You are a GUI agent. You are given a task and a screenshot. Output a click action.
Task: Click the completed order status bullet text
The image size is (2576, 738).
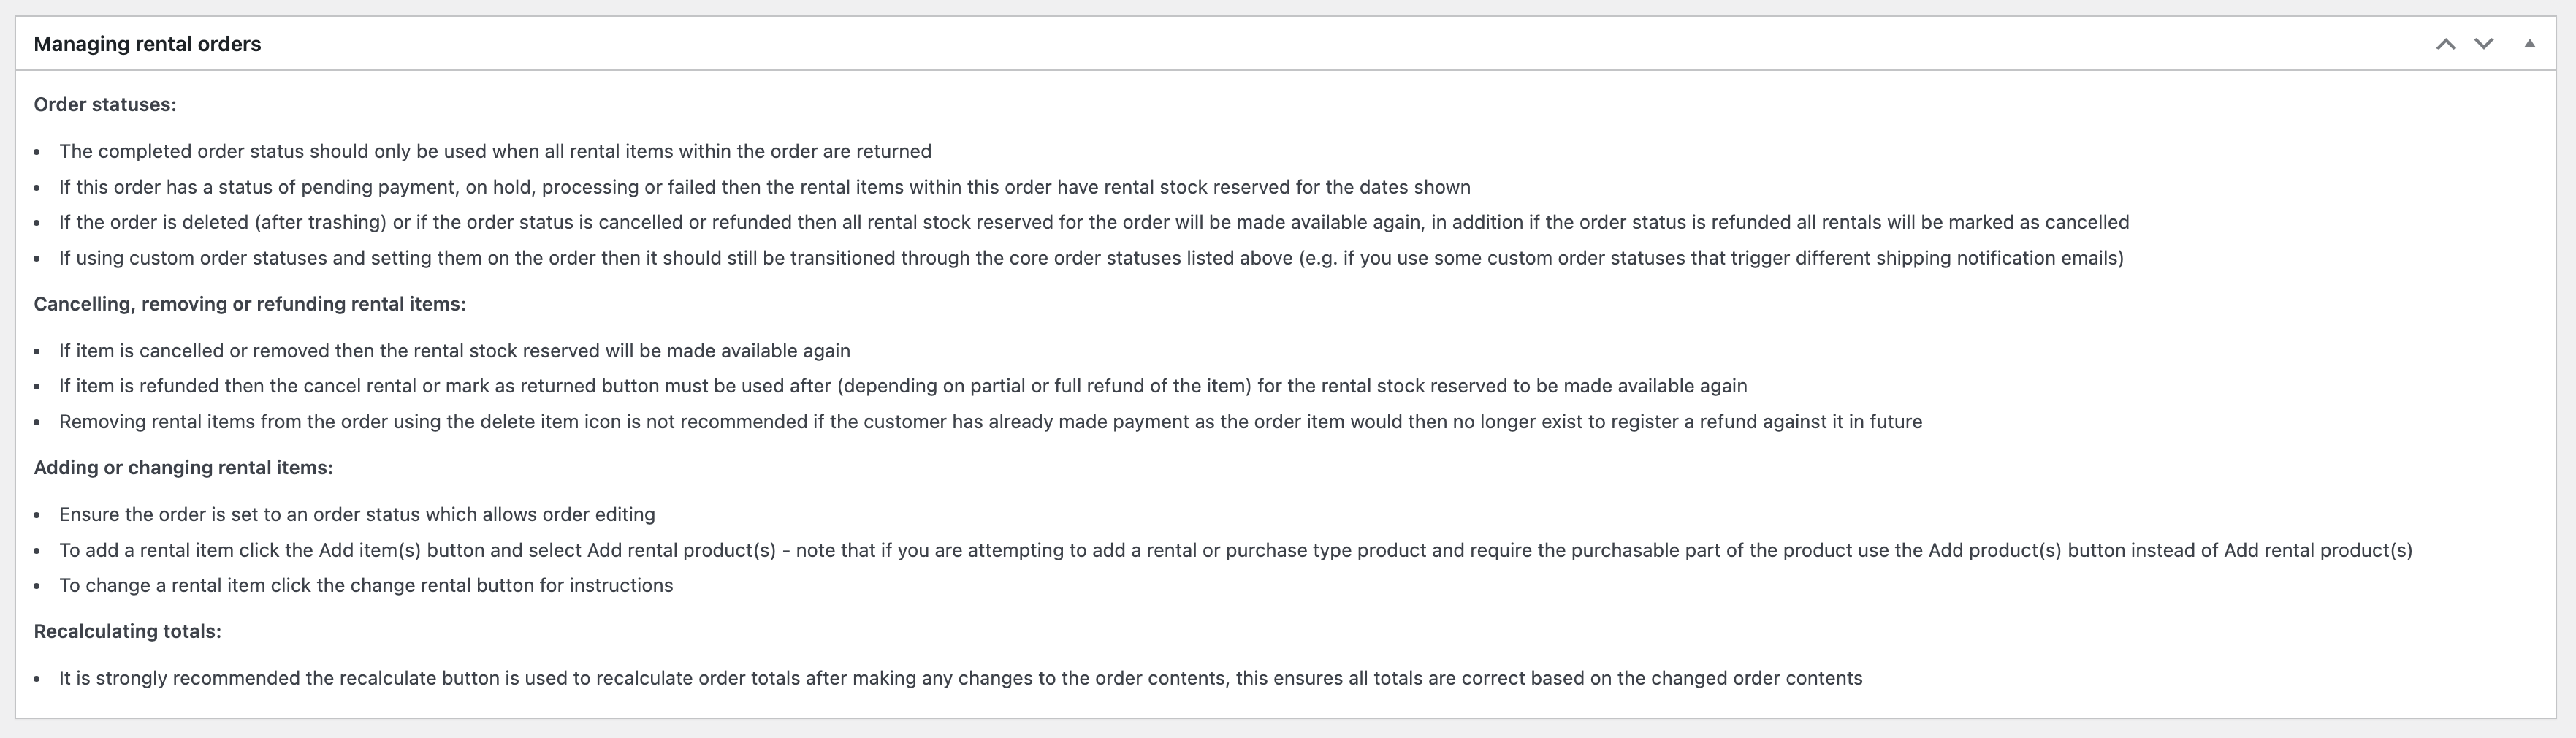pos(495,151)
